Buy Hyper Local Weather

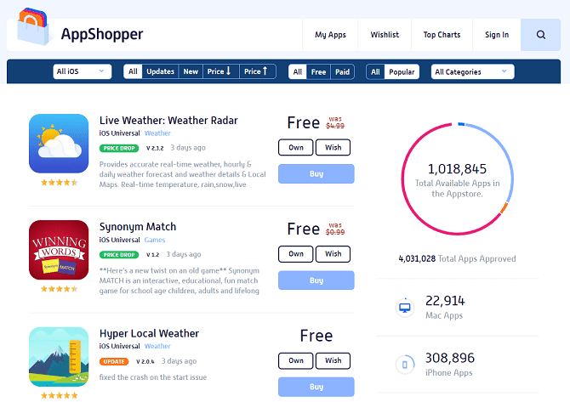point(316,387)
